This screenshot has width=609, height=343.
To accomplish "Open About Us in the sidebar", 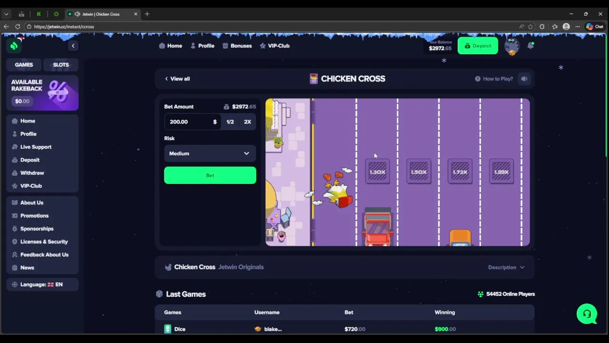I will pyautogui.click(x=42, y=202).
